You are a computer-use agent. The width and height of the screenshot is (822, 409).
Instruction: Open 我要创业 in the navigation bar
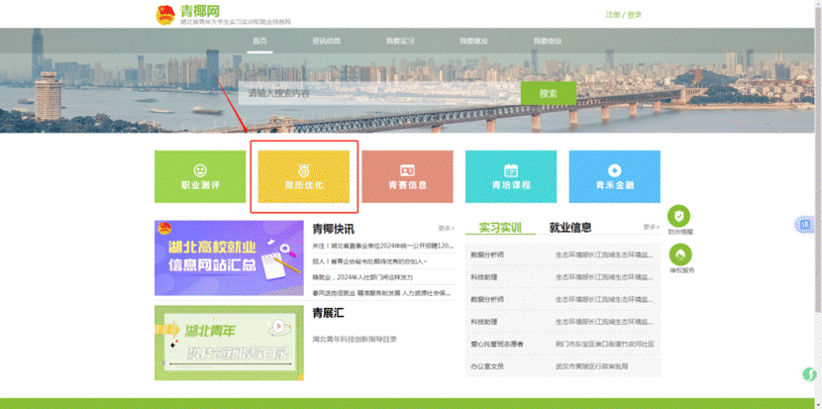(x=548, y=41)
